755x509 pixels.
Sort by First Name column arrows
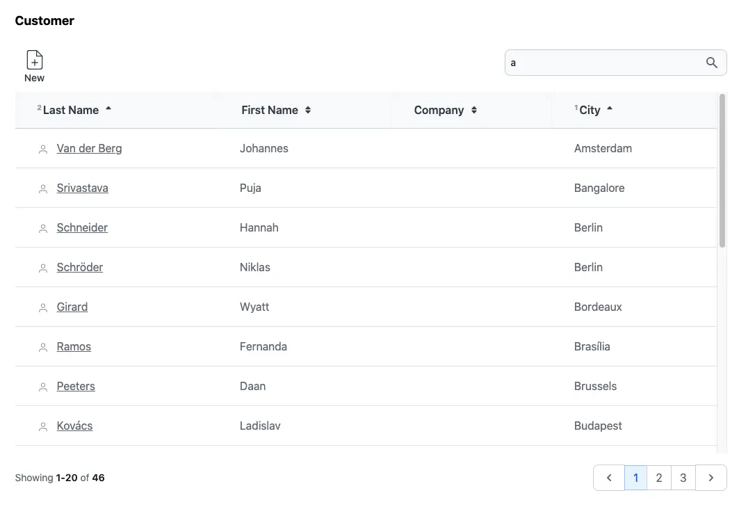coord(308,110)
